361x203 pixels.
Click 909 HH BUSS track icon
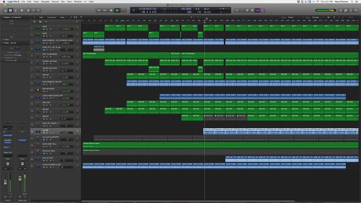(x=38, y=90)
